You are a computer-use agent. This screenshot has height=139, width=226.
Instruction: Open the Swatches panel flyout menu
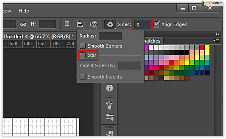(x=216, y=41)
